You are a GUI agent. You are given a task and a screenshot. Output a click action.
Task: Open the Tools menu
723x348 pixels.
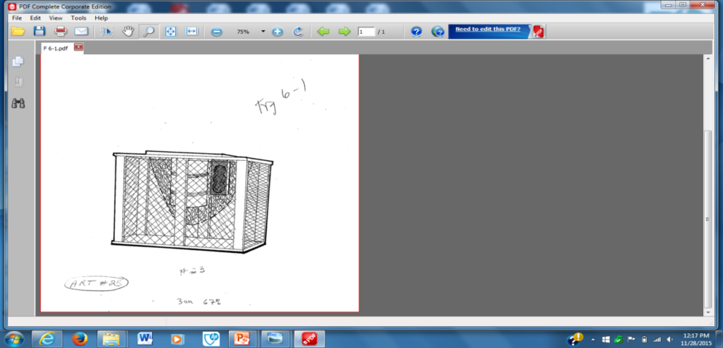(x=78, y=18)
